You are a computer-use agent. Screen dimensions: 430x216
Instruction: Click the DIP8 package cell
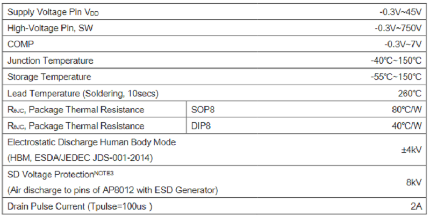click(x=201, y=126)
